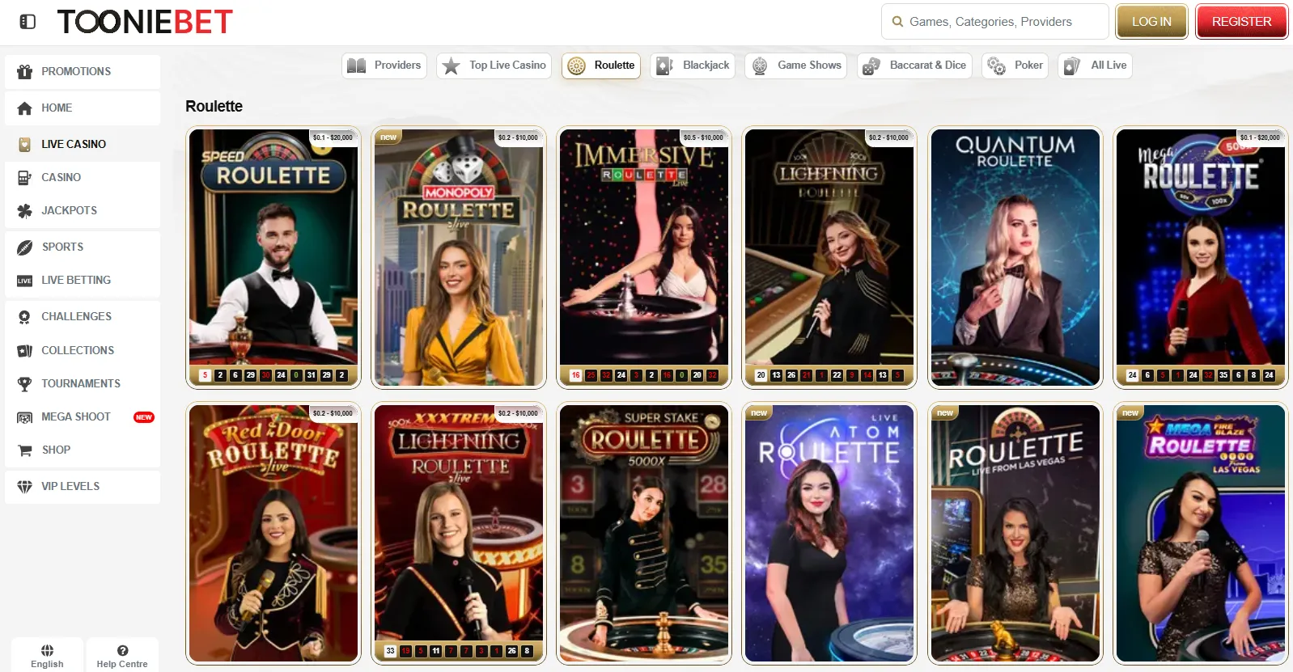Click the Casino slot icon in sidebar
Image resolution: width=1293 pixels, height=672 pixels.
[25, 177]
